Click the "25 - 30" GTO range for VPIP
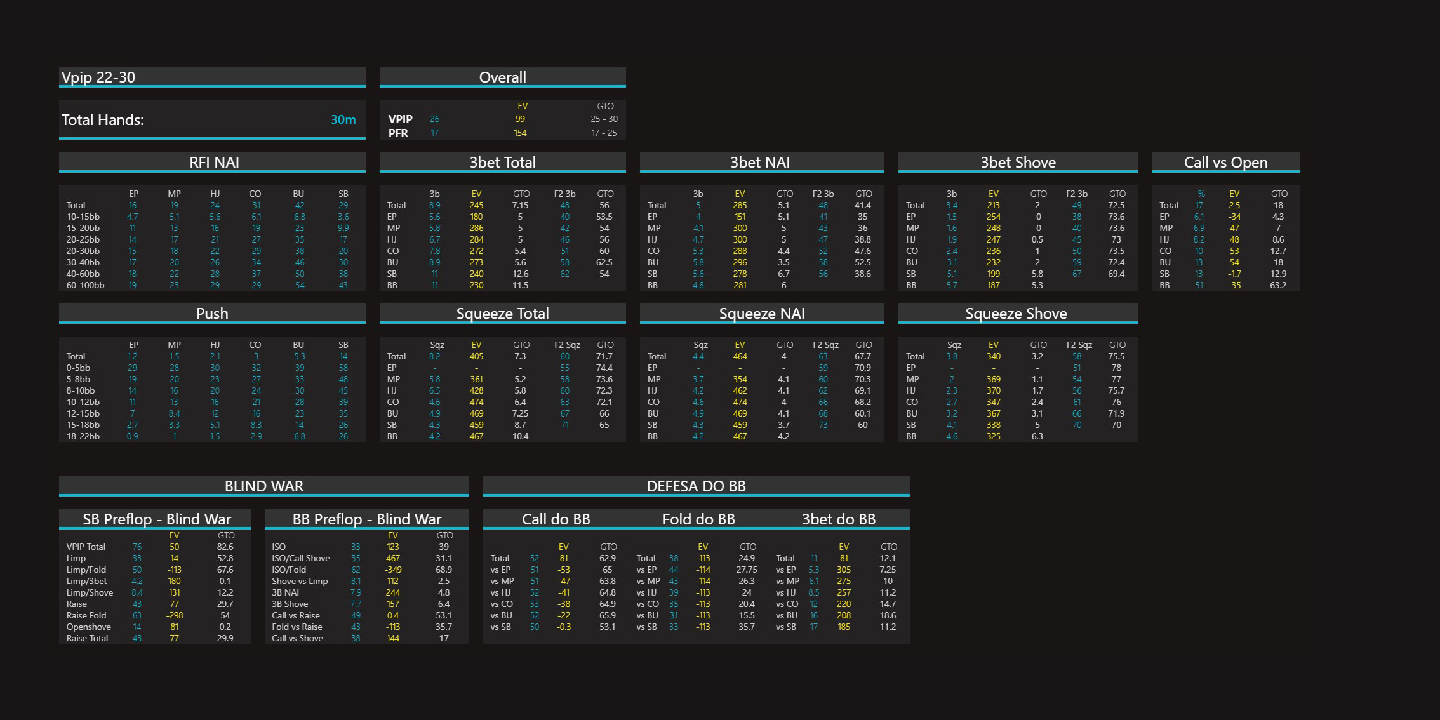Image resolution: width=1440 pixels, height=720 pixels. (x=604, y=119)
